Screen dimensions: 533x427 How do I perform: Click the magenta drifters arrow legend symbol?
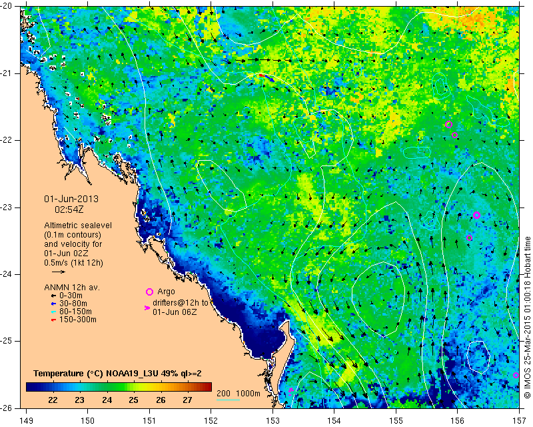[147, 308]
